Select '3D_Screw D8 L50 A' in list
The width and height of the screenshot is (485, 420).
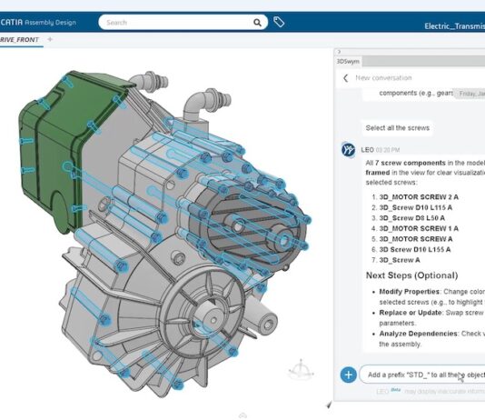(x=412, y=218)
